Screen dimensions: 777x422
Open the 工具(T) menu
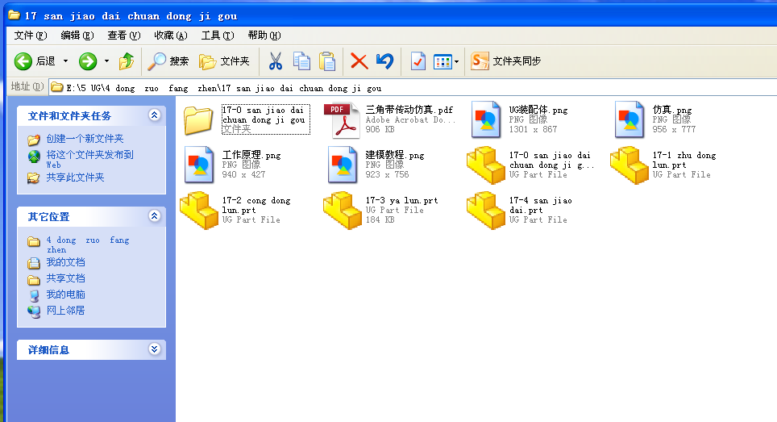[x=218, y=36]
